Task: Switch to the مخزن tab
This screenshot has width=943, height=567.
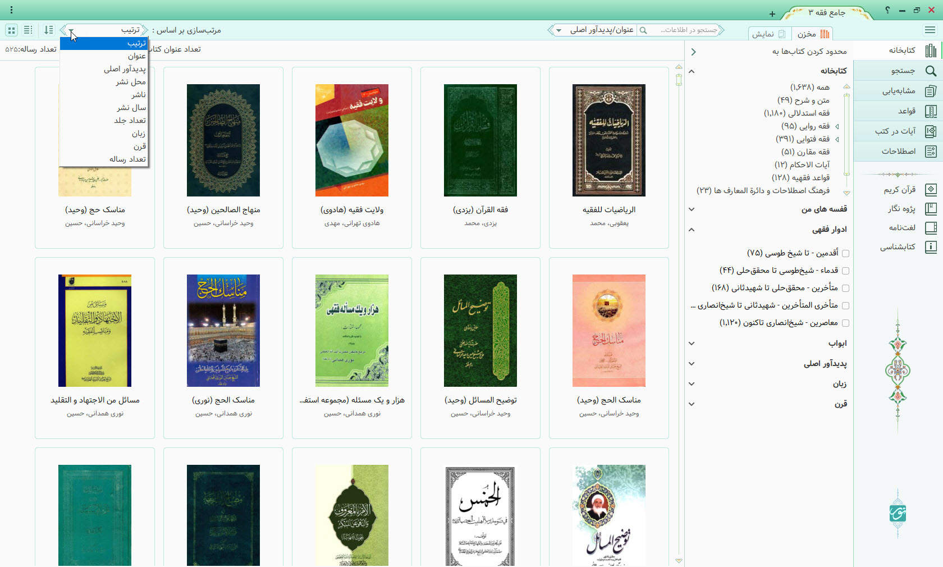Action: pyautogui.click(x=813, y=34)
